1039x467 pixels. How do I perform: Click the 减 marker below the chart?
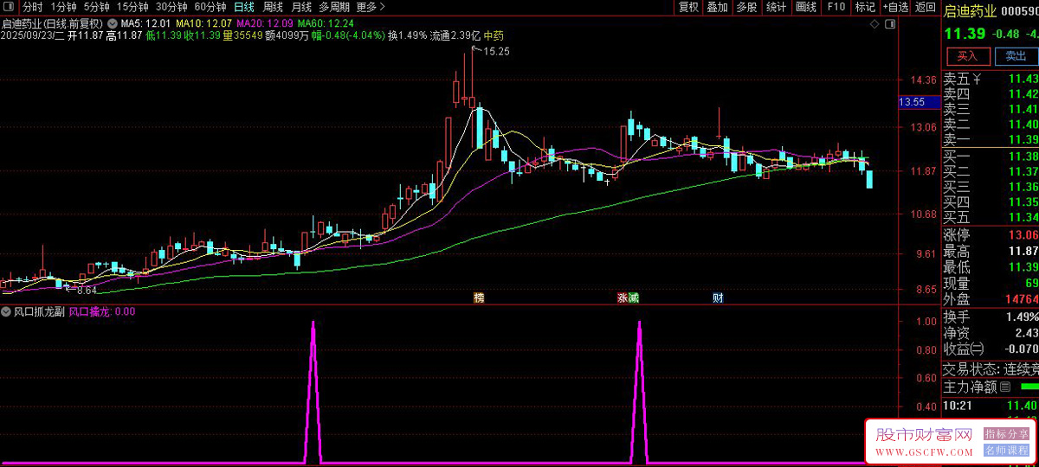point(633,297)
